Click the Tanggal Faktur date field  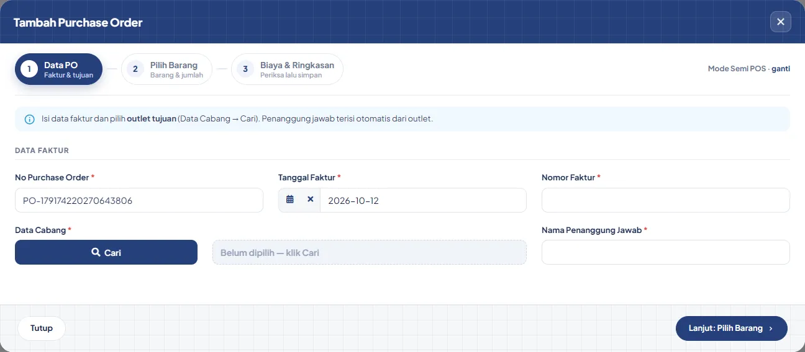(423, 200)
